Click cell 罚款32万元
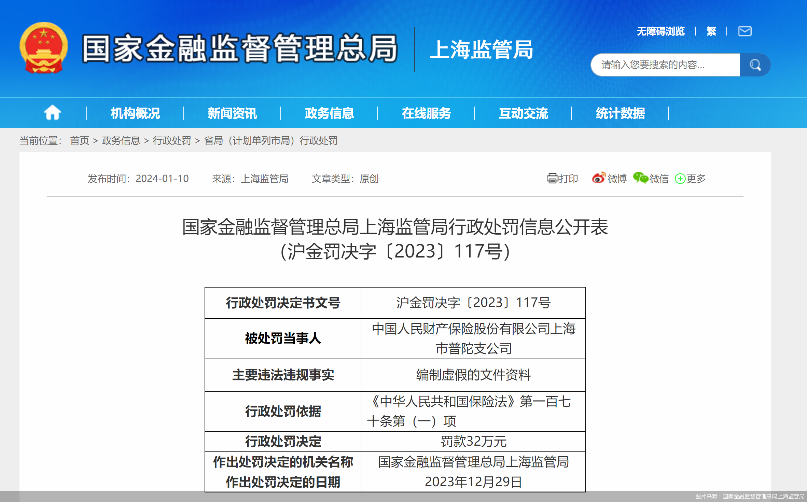This screenshot has height=502, width=807. (473, 442)
